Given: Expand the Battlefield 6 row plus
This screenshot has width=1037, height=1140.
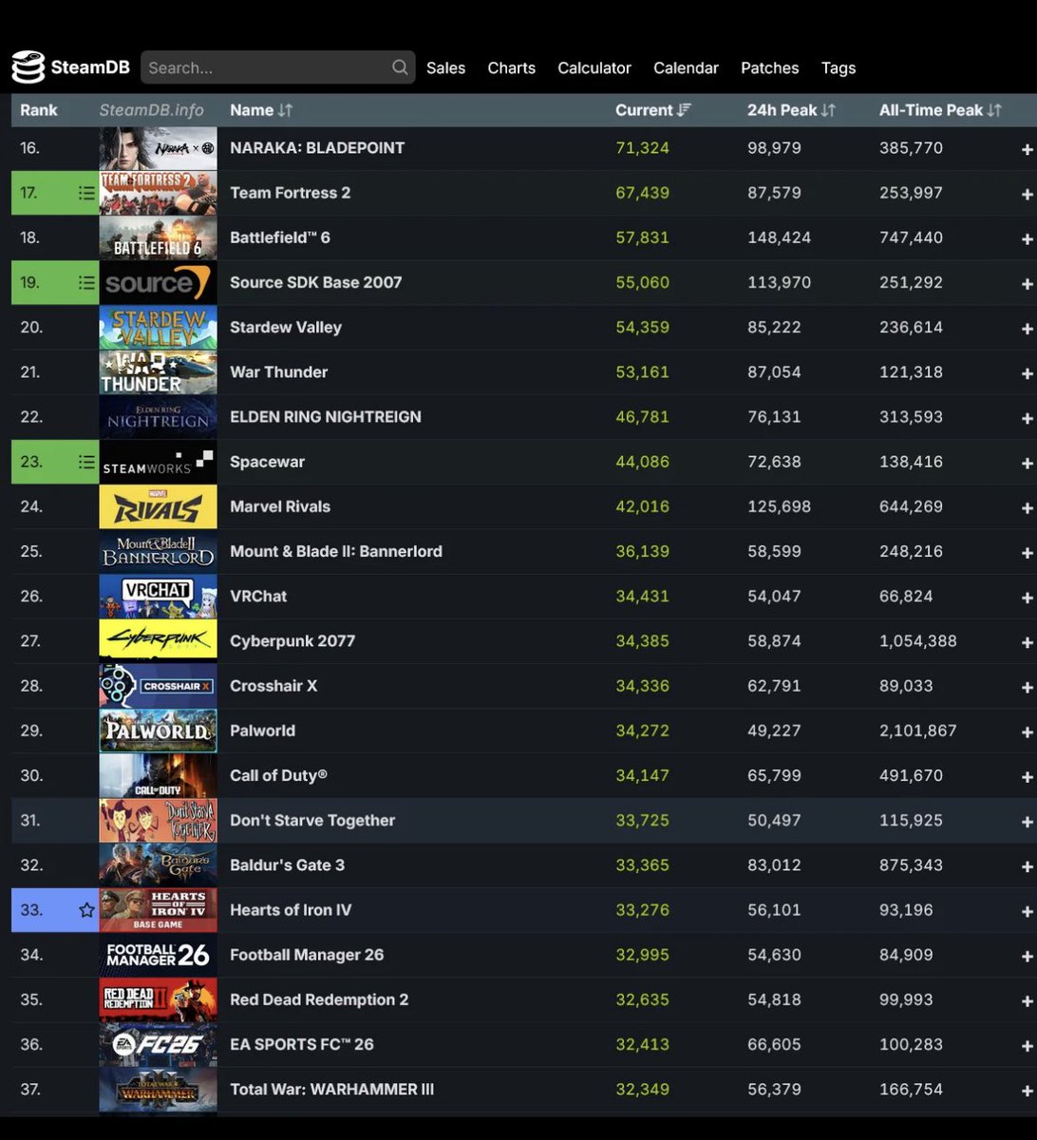Looking at the screenshot, I should tap(1027, 238).
